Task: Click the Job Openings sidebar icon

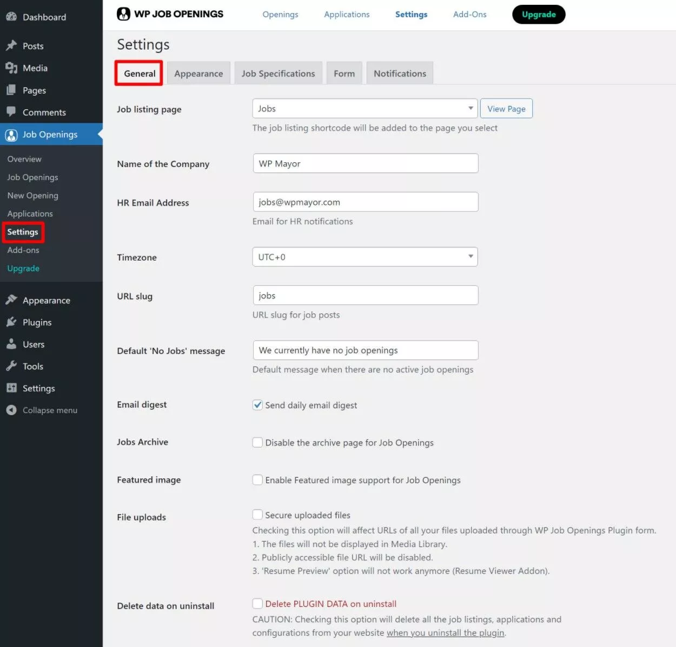Action: [11, 135]
